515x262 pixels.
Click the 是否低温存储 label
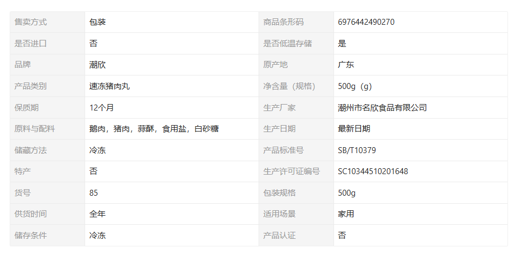click(x=287, y=43)
